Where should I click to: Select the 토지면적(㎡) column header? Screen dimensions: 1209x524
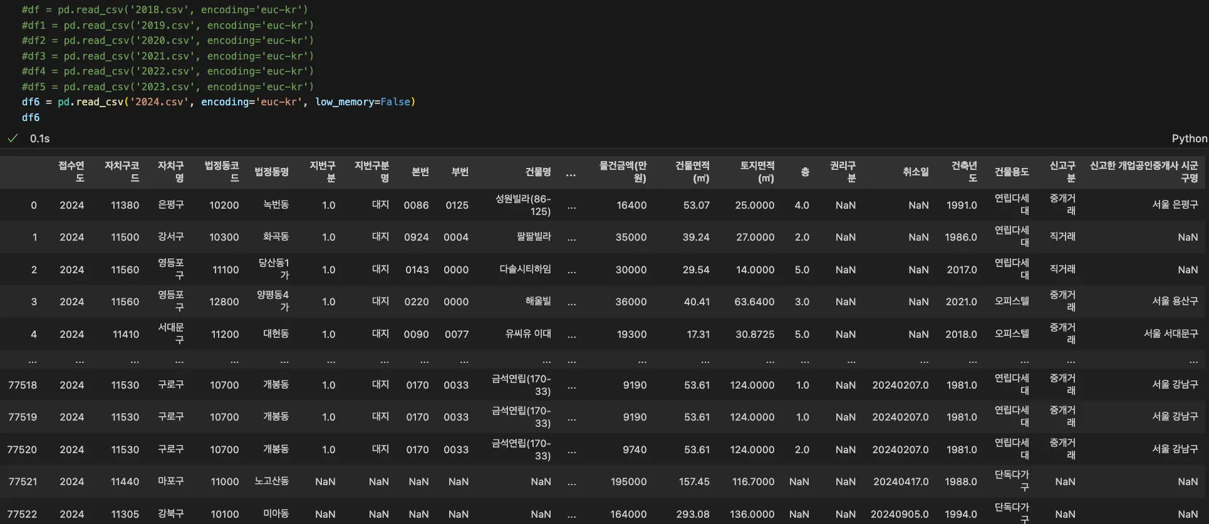click(757, 172)
